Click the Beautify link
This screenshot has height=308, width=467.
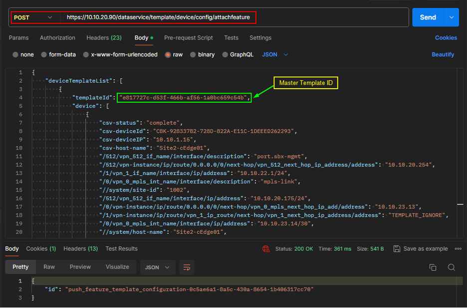click(x=443, y=55)
